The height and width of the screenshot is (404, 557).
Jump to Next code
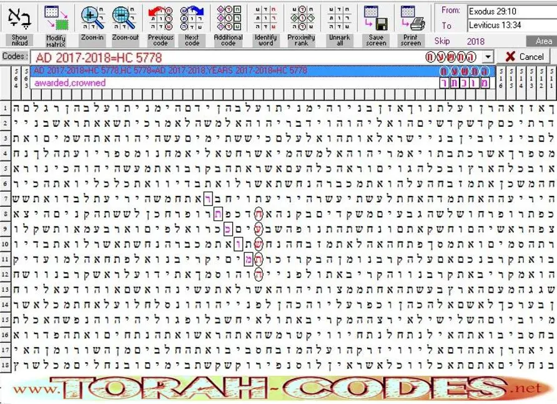(x=192, y=18)
